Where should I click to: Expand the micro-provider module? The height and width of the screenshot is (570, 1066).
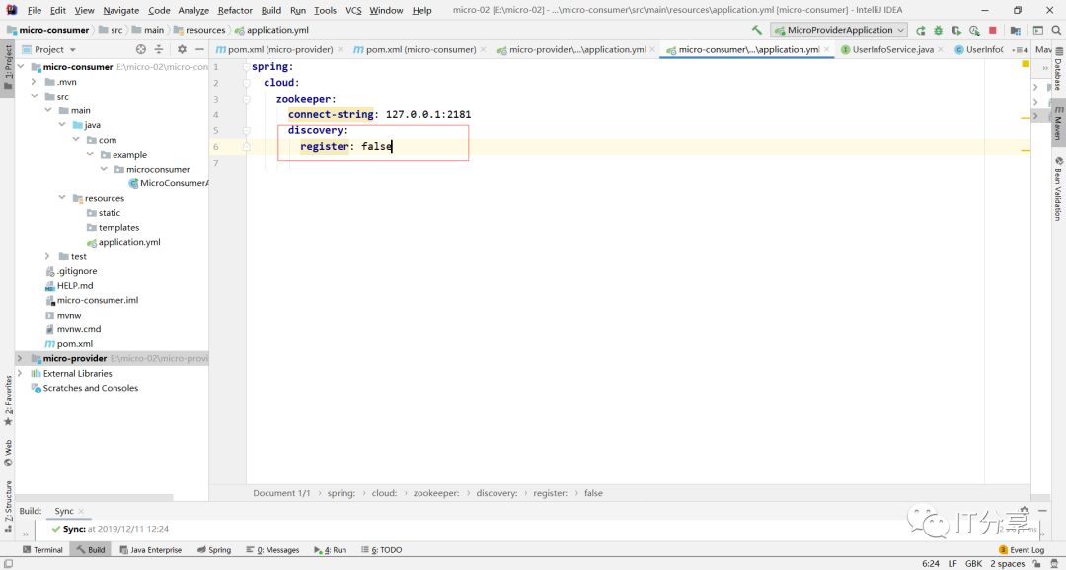(x=20, y=358)
